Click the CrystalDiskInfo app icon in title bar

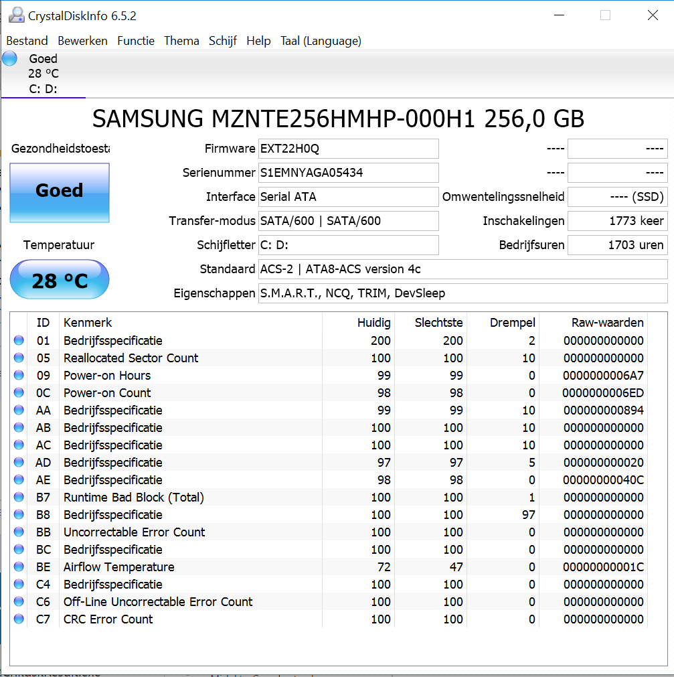16,15
